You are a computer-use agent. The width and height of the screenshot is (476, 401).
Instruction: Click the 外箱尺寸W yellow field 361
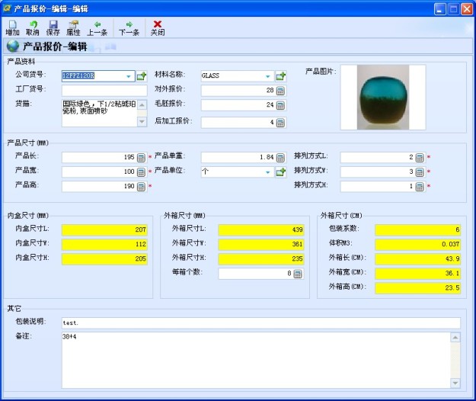(261, 245)
